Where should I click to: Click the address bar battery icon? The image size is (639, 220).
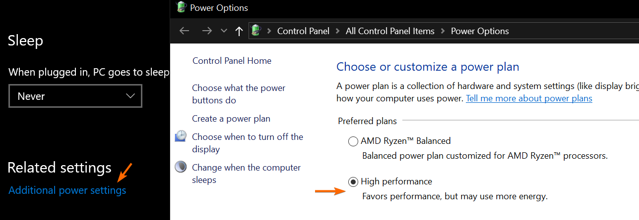(256, 31)
